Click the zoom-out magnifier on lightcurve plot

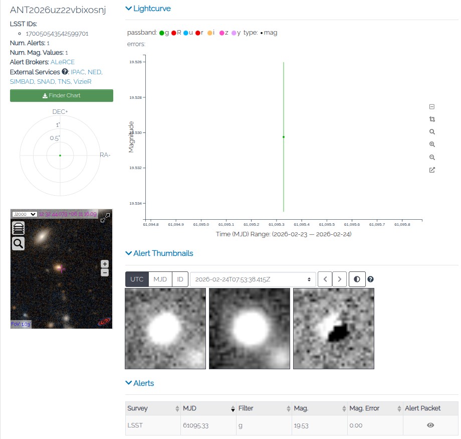coord(432,157)
